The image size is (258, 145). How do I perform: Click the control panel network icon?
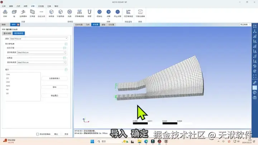pyautogui.click(x=80, y=12)
